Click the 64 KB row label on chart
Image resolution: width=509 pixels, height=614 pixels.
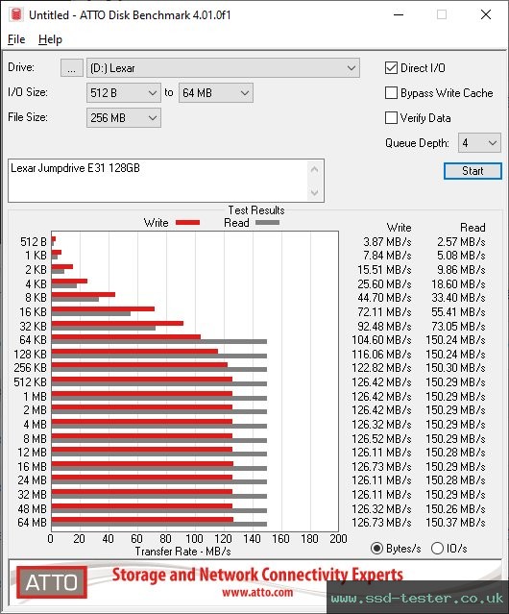coord(33,339)
